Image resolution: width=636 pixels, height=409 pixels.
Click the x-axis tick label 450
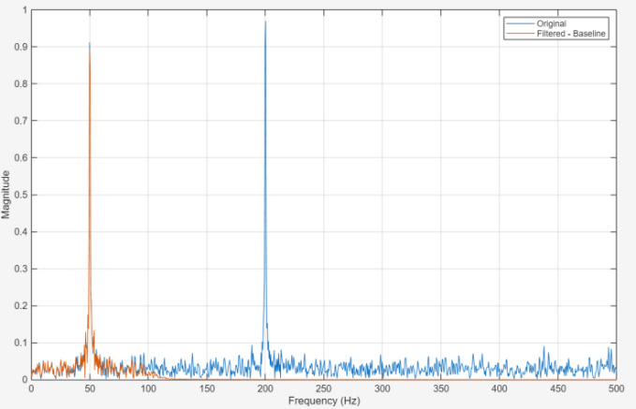pos(557,388)
